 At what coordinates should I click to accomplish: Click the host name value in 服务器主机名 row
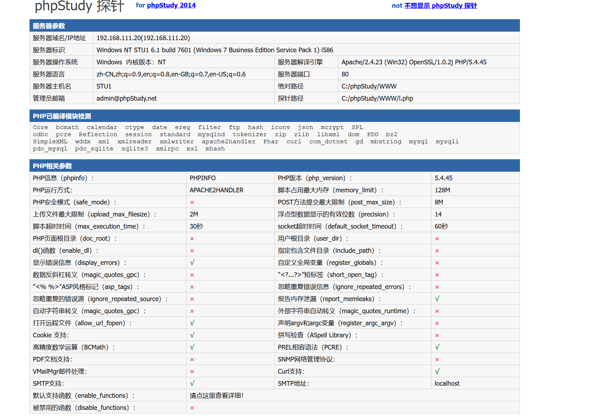pyautogui.click(x=104, y=86)
